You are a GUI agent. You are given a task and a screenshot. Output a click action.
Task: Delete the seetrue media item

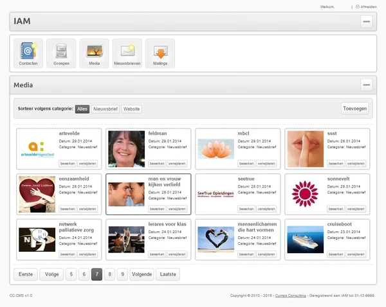pos(266,209)
